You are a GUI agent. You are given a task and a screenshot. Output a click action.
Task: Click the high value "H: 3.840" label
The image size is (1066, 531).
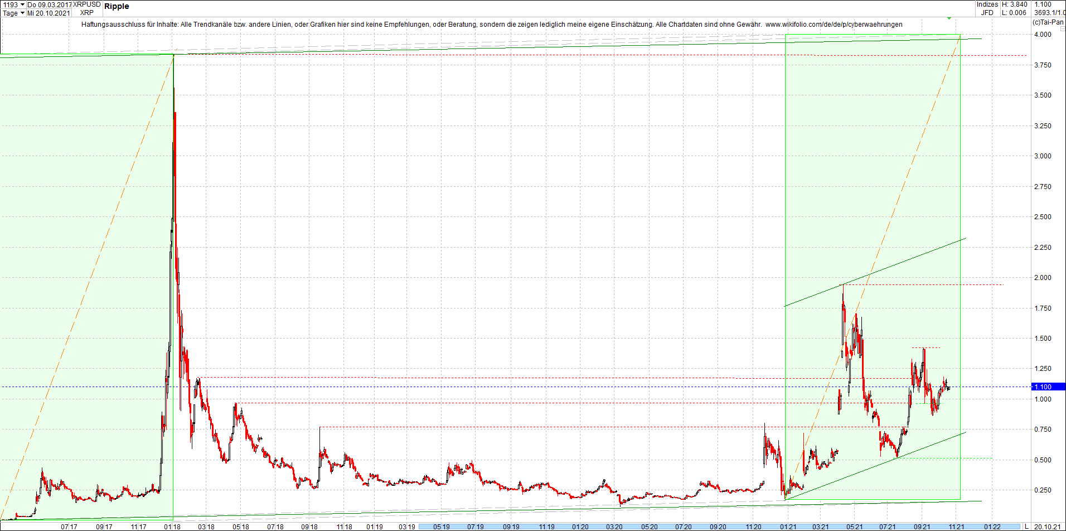[1015, 4]
